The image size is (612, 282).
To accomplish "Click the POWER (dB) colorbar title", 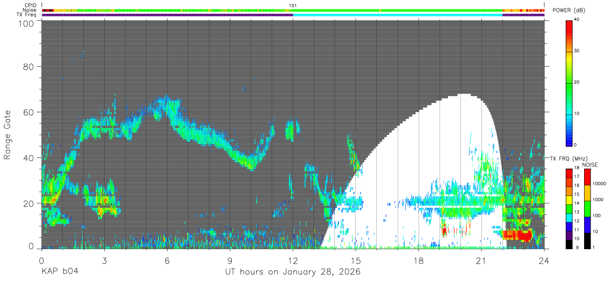I will click(x=569, y=10).
